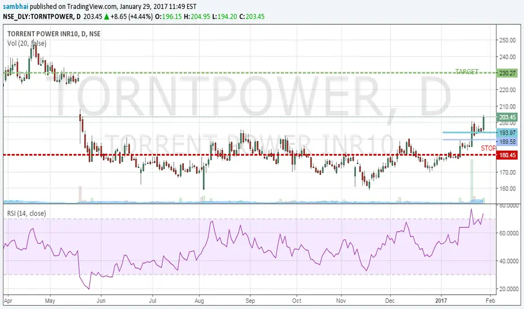Screen dimensions: 524x309
Task: Click the +8.65 (+4.44%) change text
Action: point(132,16)
